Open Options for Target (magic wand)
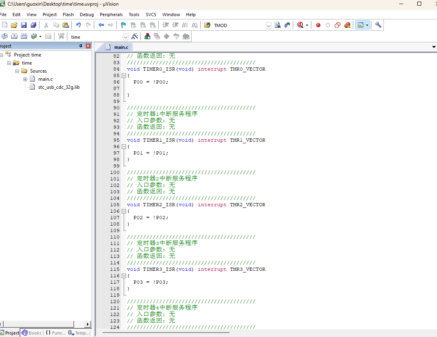 [x=135, y=36]
